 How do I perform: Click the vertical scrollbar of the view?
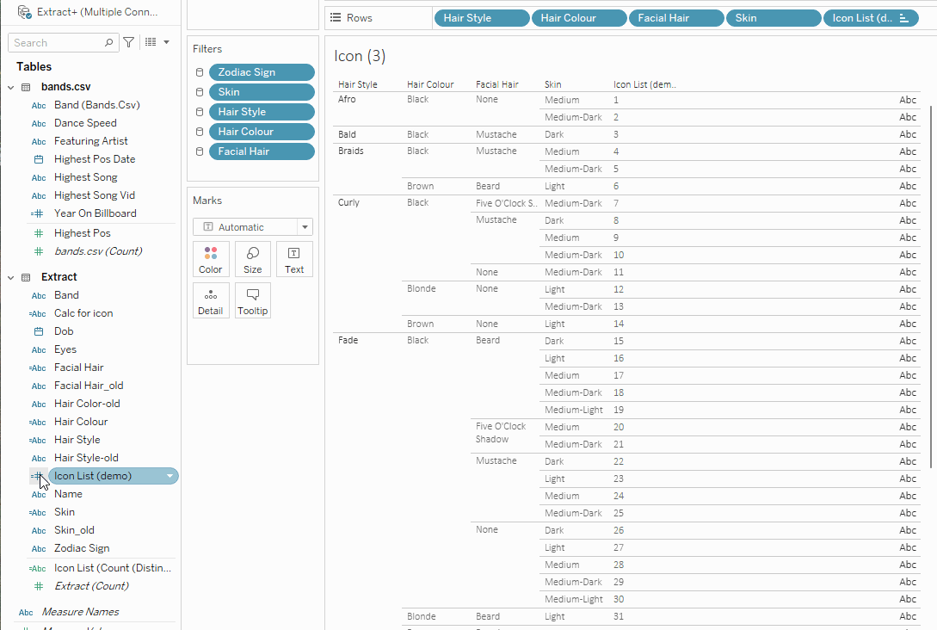pos(930,287)
